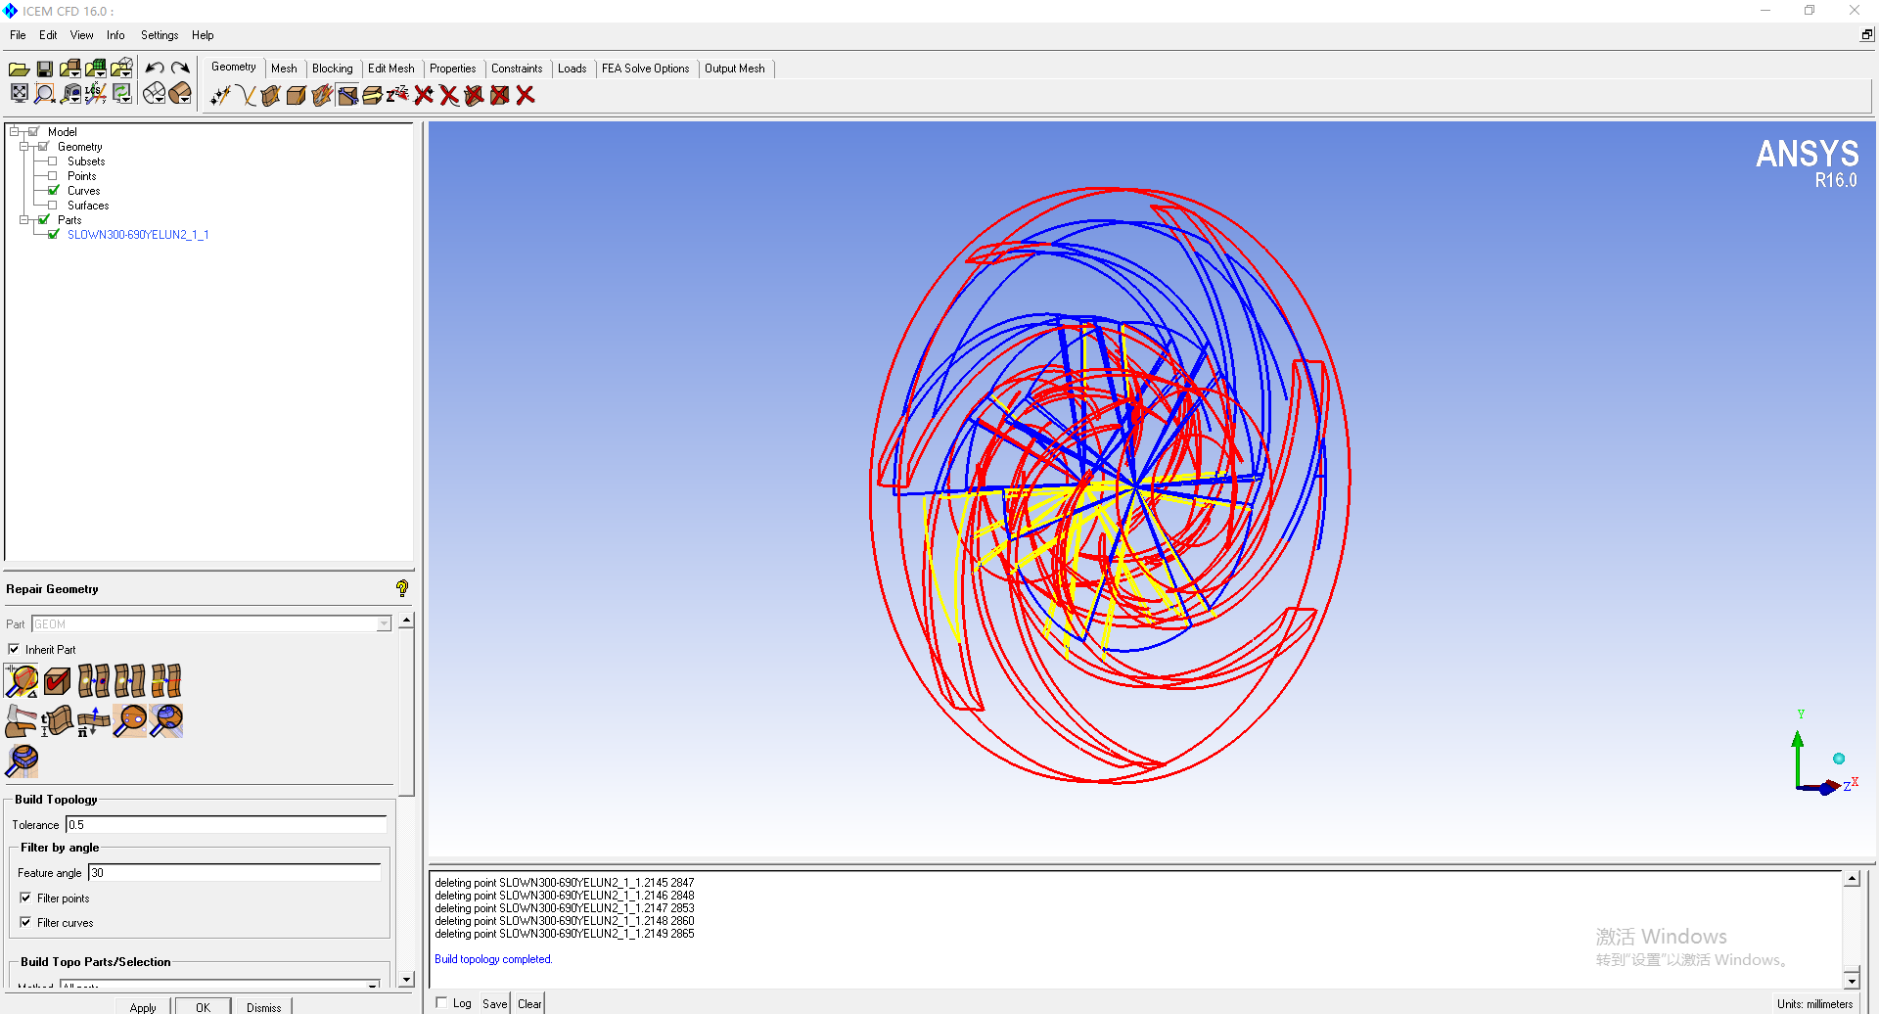Screen dimensions: 1879x1014
Task: Collapse the Parts tree node
Action: coord(24,220)
